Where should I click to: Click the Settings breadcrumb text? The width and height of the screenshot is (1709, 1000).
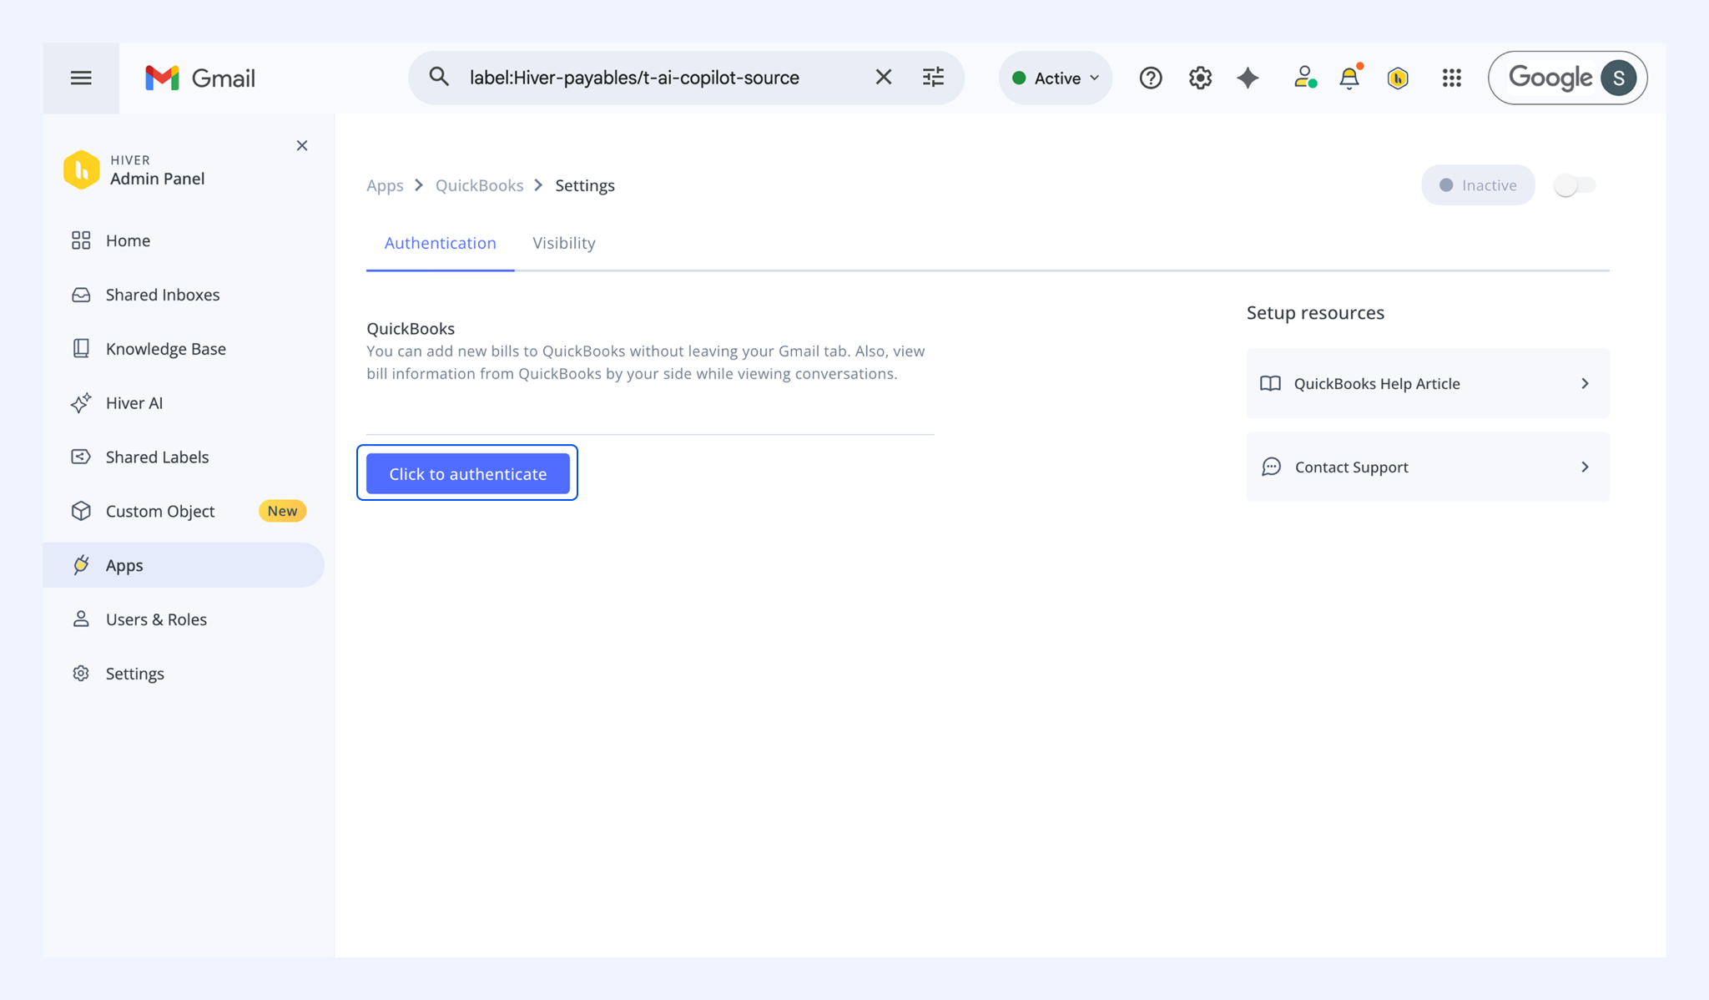(585, 185)
